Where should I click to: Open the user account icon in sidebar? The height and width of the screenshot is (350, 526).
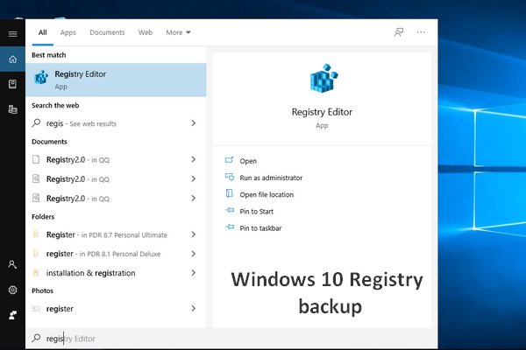tap(12, 264)
